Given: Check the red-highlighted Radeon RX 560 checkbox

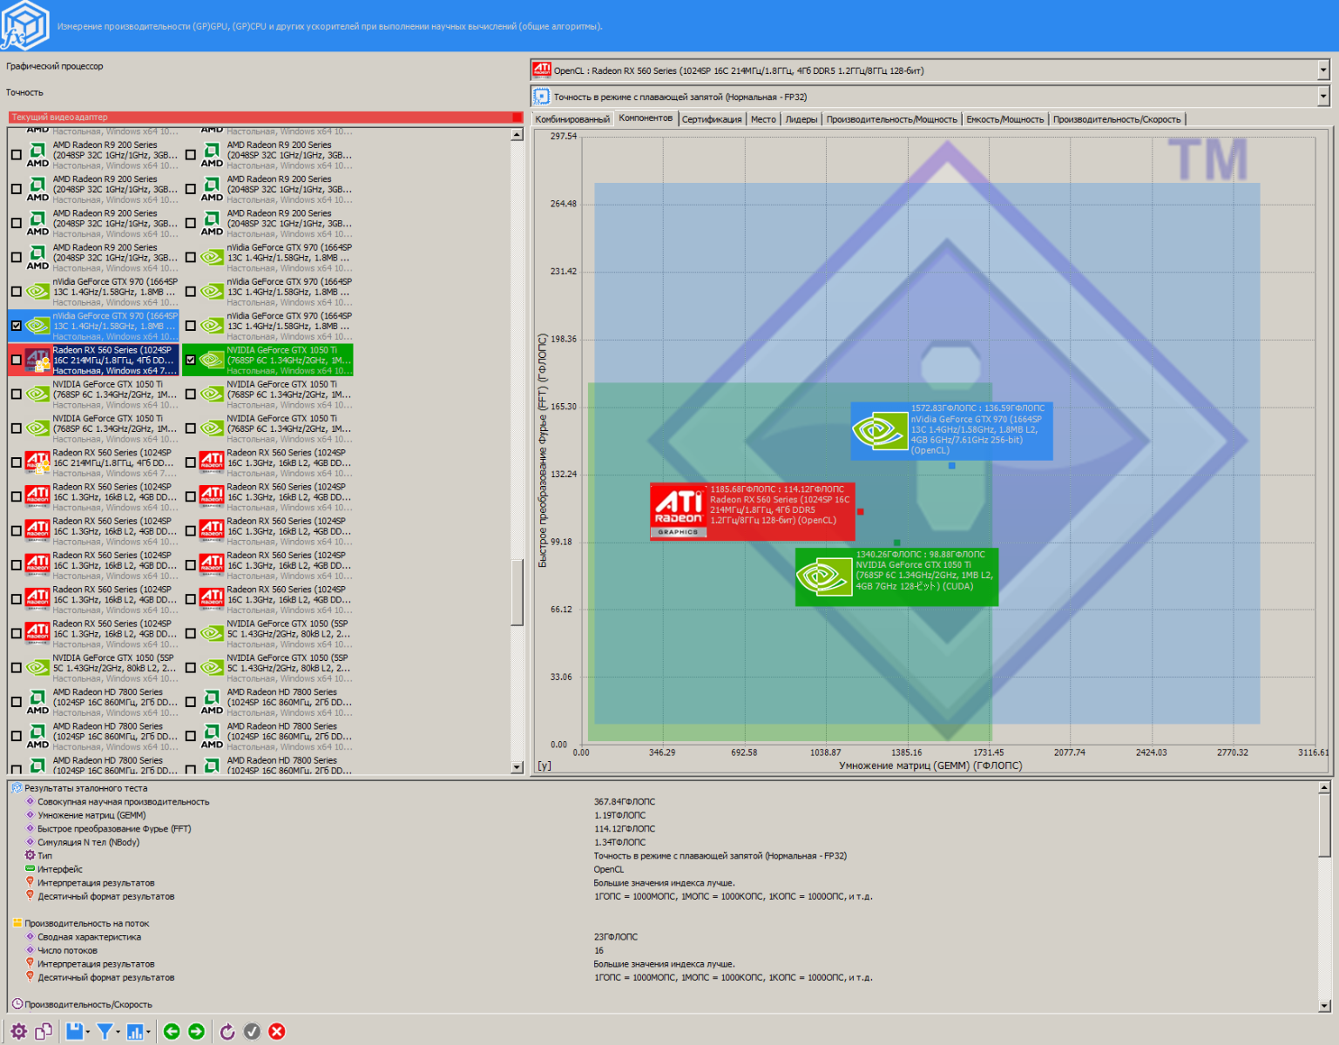Looking at the screenshot, I should (17, 360).
